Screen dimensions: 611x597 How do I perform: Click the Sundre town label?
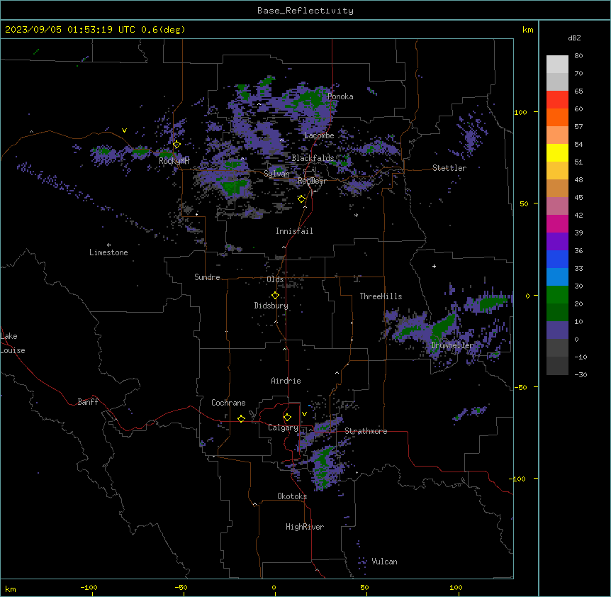click(x=207, y=277)
